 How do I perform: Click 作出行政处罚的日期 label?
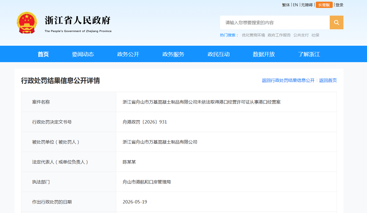[52, 202]
